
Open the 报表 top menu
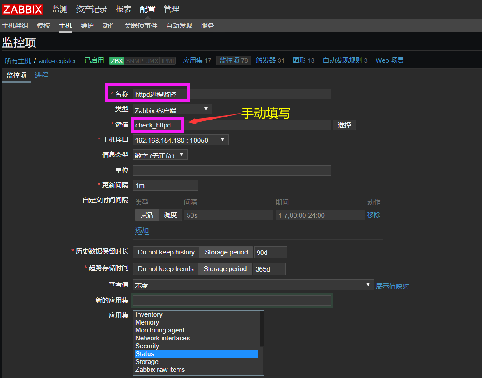point(123,9)
